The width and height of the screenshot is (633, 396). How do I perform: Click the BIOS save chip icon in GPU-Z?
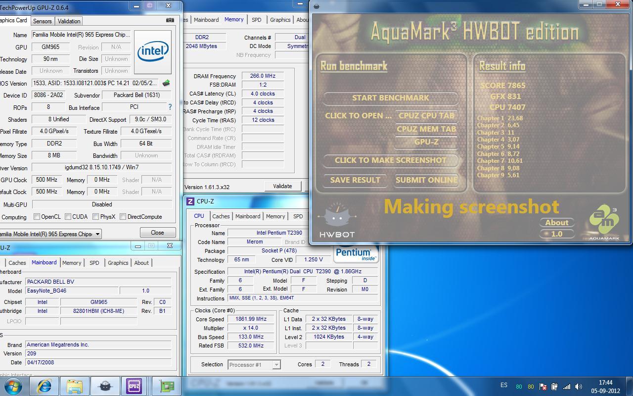[166, 83]
